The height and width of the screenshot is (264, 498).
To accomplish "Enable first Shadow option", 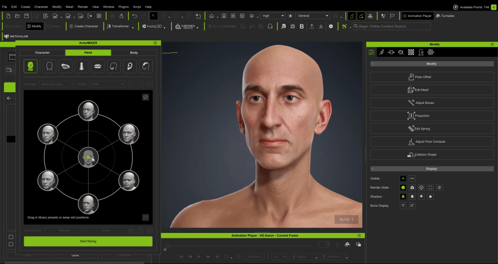I will point(403,197).
